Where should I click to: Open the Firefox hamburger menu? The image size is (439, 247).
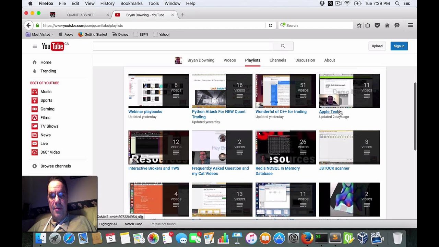(x=410, y=25)
